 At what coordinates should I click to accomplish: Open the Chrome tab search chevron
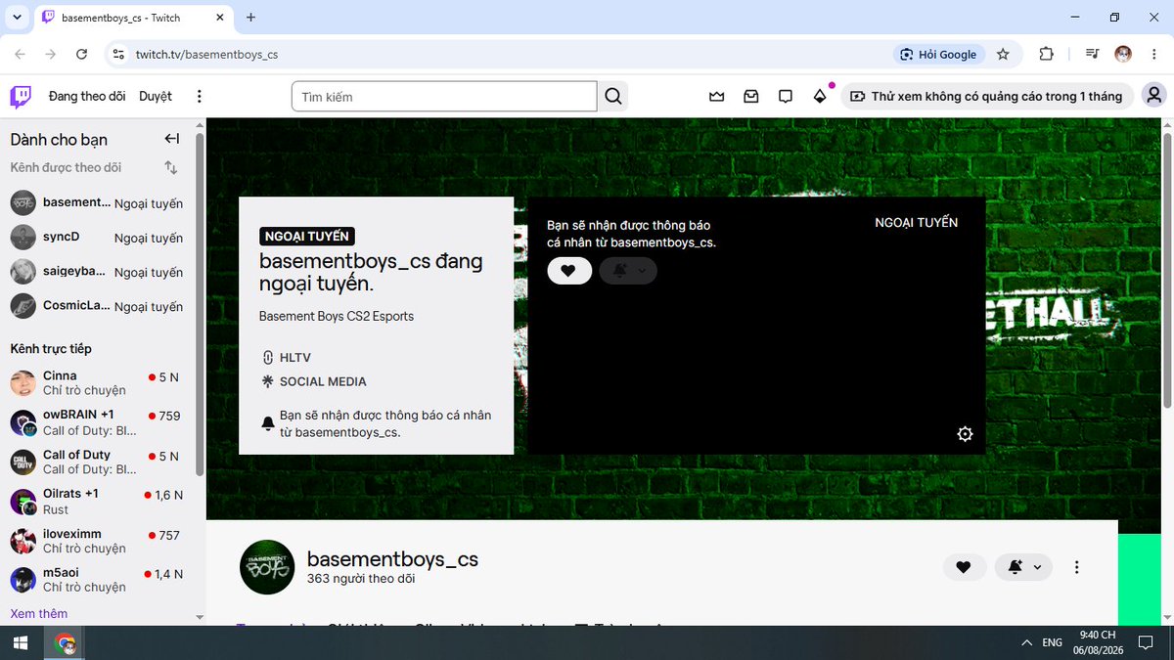coord(15,18)
